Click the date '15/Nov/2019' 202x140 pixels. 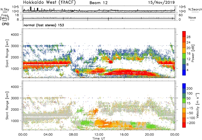click(161, 2)
